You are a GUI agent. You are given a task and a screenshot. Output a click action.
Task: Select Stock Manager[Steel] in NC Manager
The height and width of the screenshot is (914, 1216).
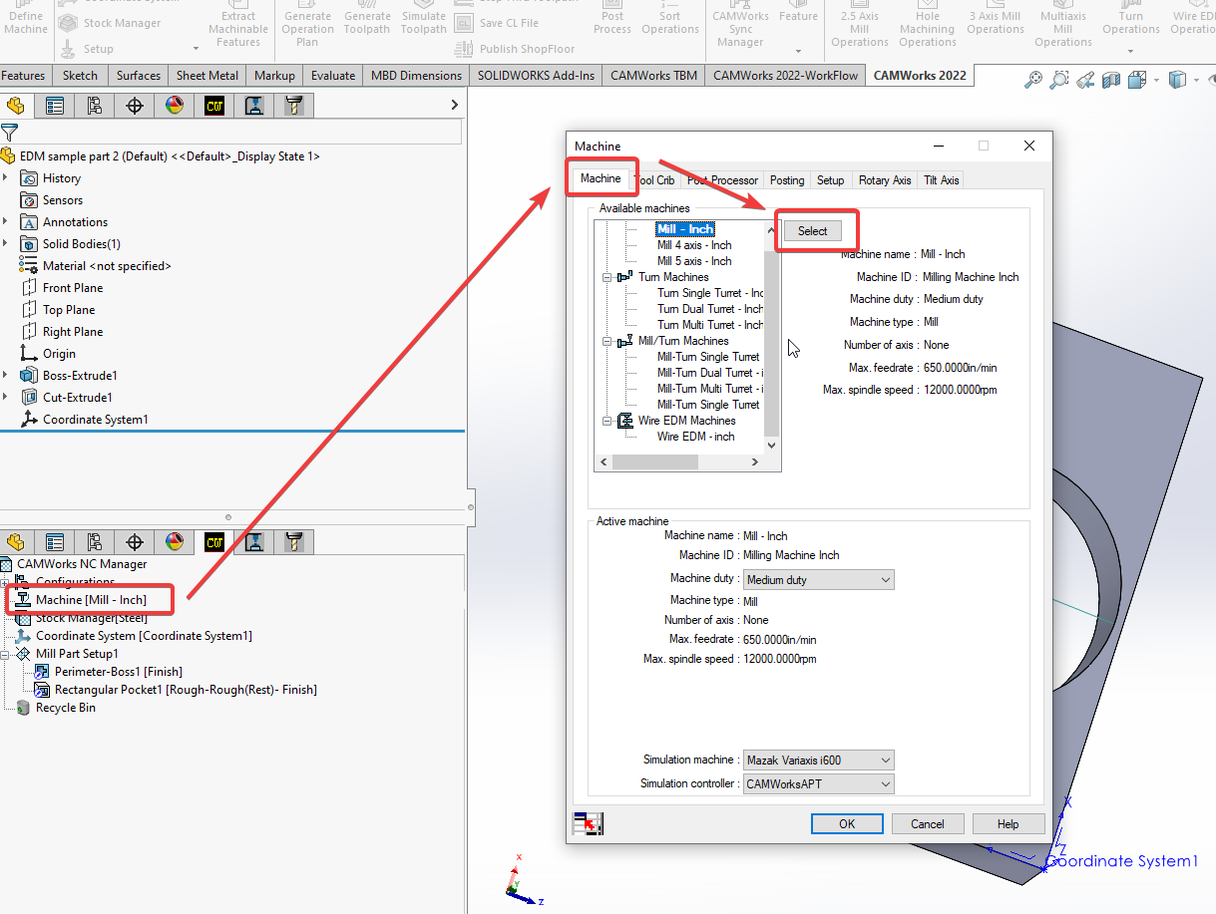click(x=91, y=618)
